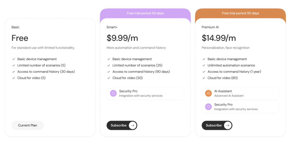This screenshot has width=293, height=148.
Task: Click the purple shield icon in Premium AI plan
Action: pos(208,107)
